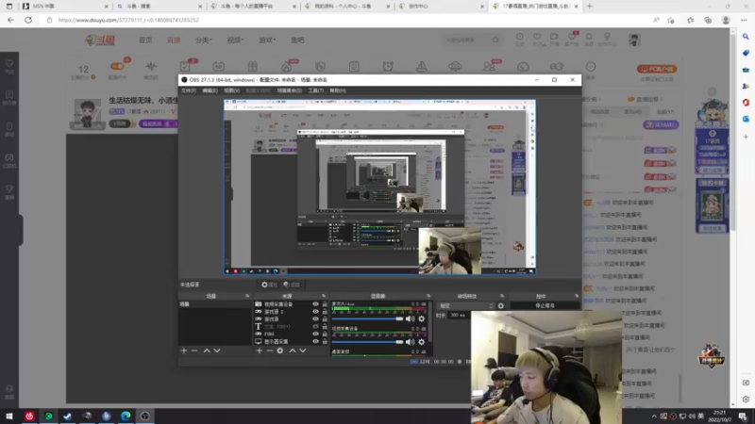Remove scene with the Scenes minus button

coord(194,351)
